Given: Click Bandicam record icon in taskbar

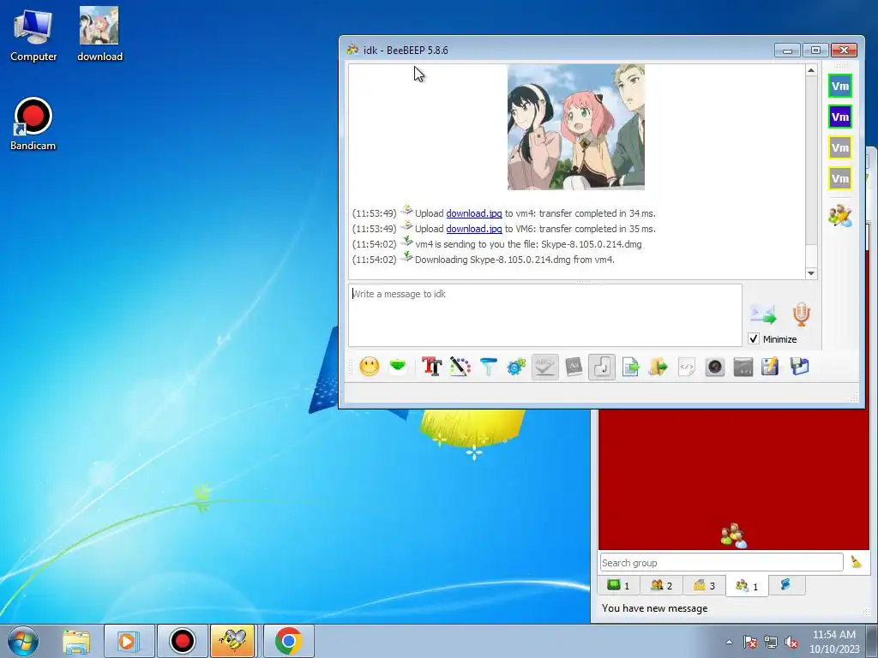Looking at the screenshot, I should click(182, 641).
